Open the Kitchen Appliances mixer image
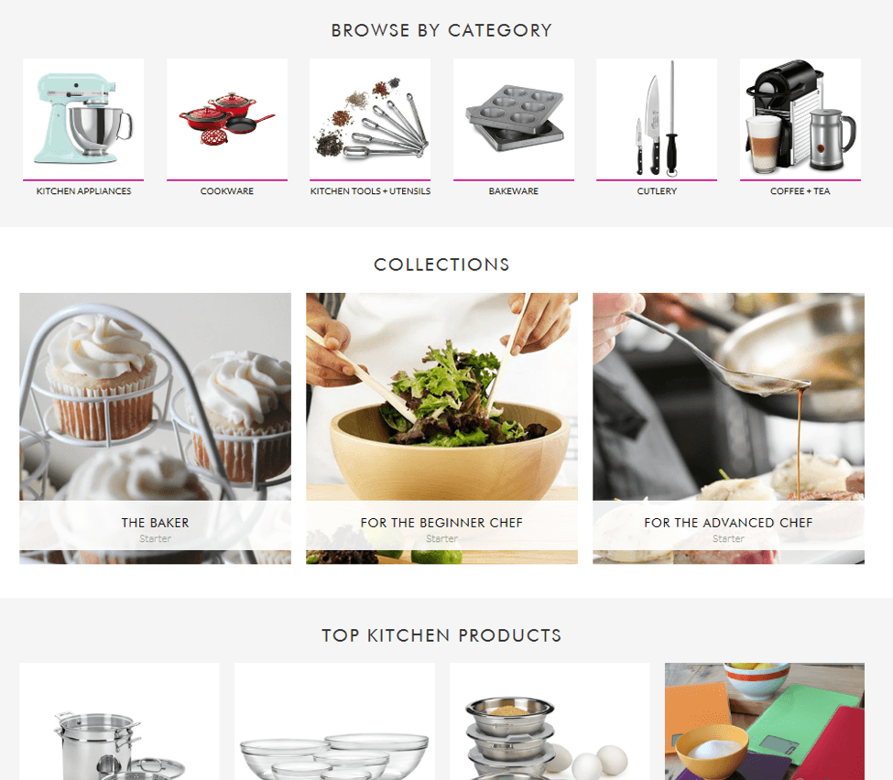The height and width of the screenshot is (780, 893). coord(83,118)
